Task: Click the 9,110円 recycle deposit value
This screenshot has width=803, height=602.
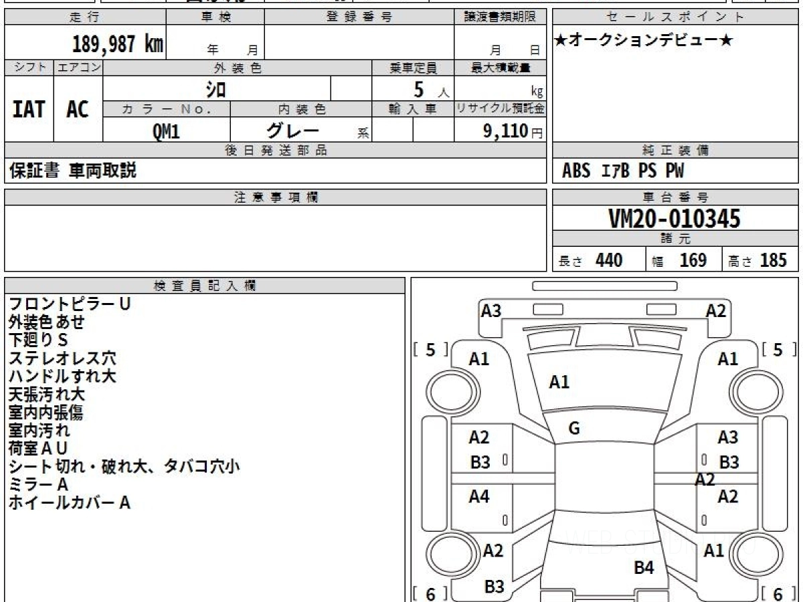Action: [x=513, y=131]
